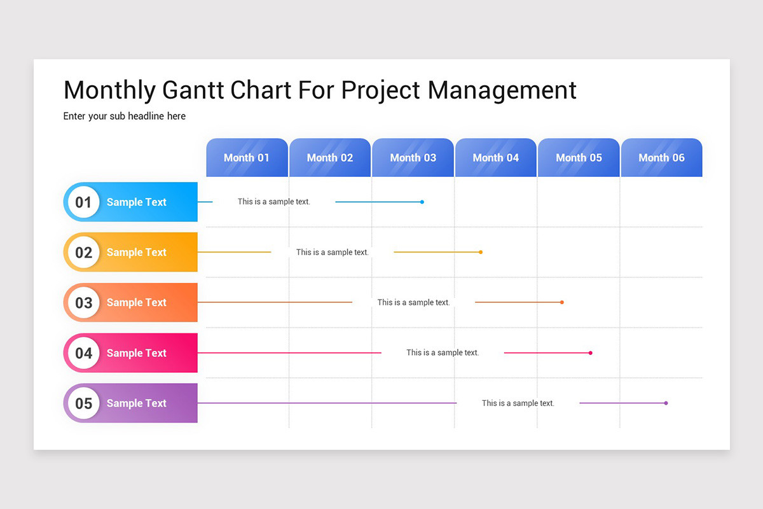The image size is (763, 509).
Task: Switch to the Month 02 header tab
Action: point(329,157)
